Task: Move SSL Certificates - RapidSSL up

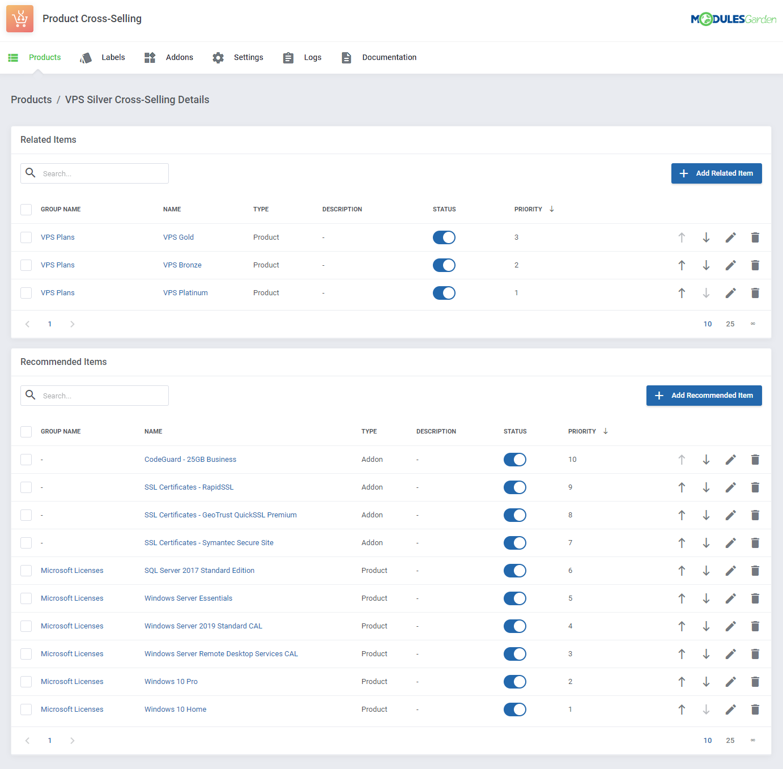Action: [x=682, y=487]
